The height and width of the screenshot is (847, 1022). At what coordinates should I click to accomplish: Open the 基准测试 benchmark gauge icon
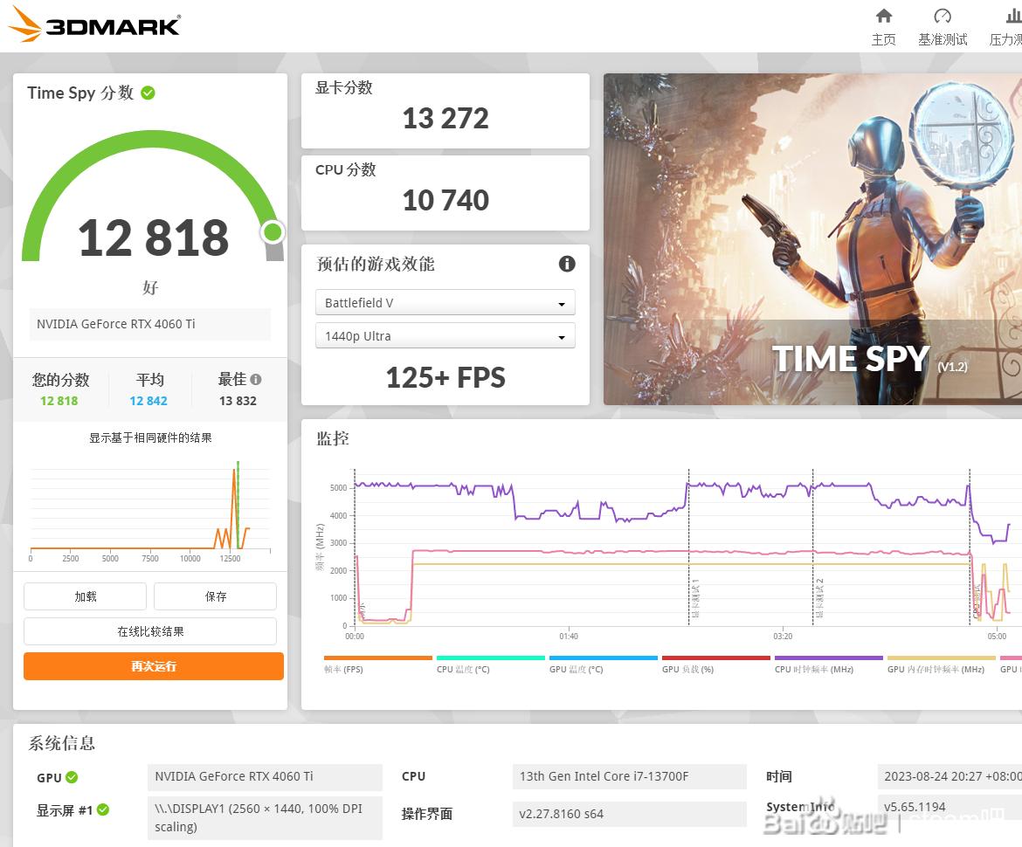pyautogui.click(x=943, y=17)
